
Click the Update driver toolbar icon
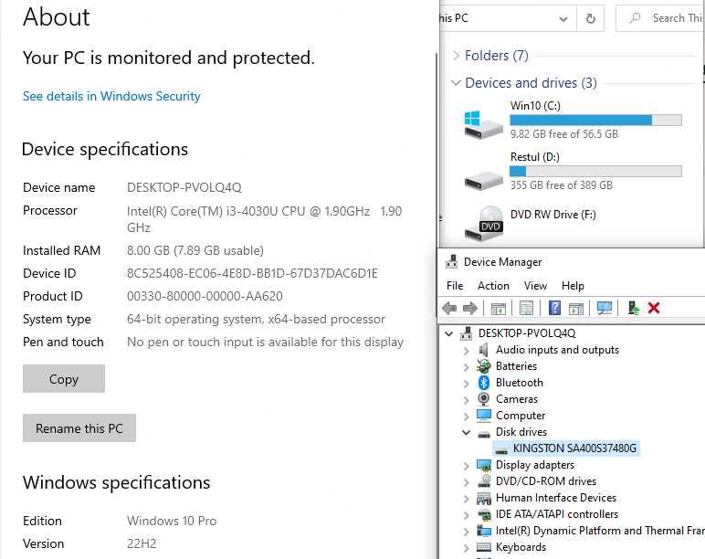coord(632,309)
